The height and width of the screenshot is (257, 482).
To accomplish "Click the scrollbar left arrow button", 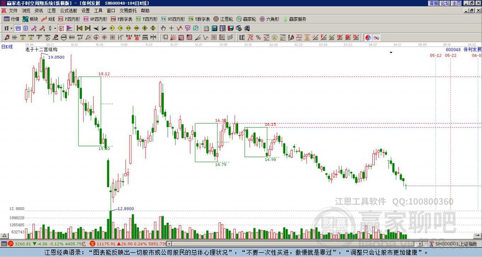I will (169, 244).
